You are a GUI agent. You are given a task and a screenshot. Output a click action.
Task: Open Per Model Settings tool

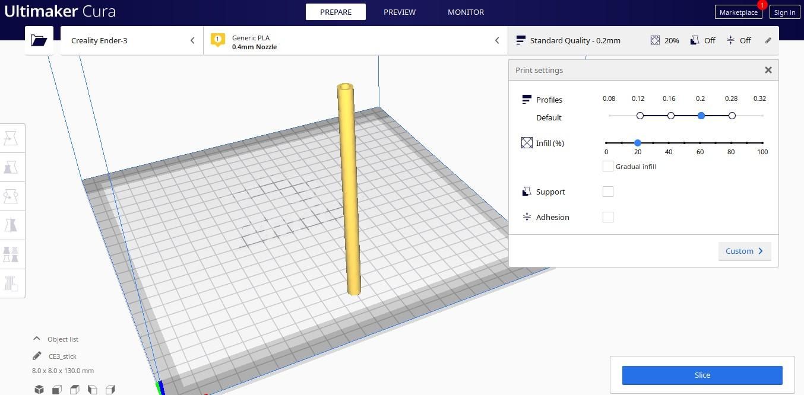pos(11,254)
